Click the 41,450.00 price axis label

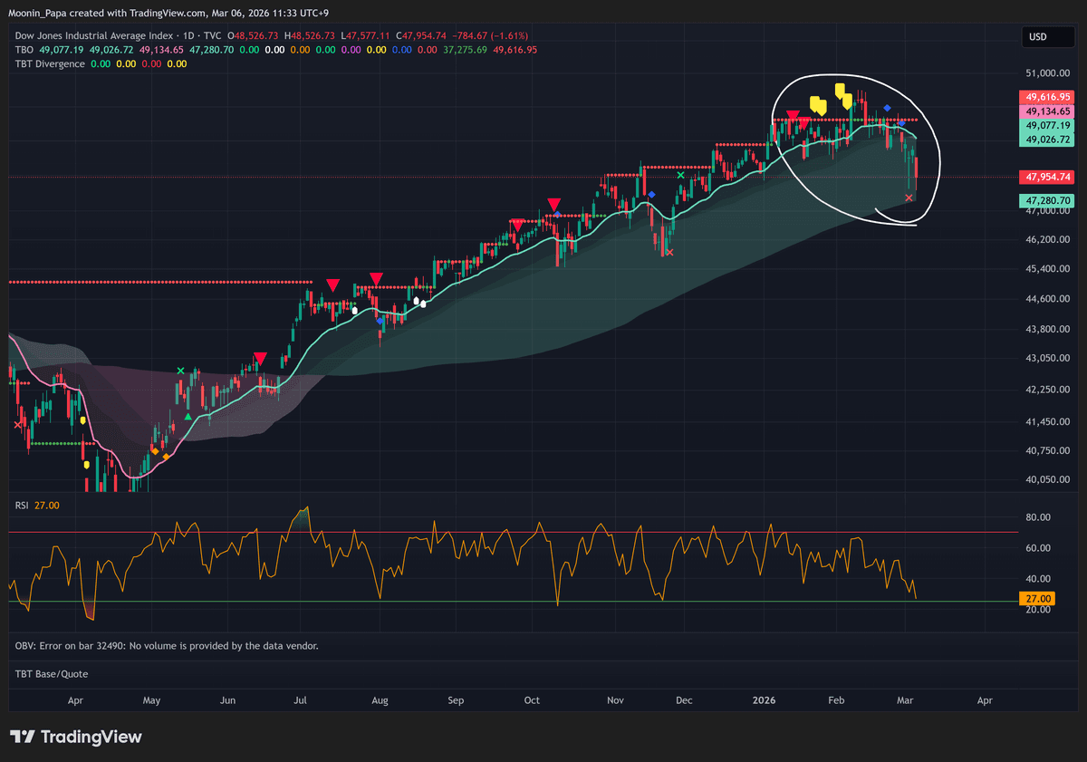pyautogui.click(x=1049, y=422)
